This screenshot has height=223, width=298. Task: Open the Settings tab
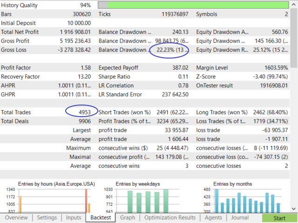coord(47,217)
